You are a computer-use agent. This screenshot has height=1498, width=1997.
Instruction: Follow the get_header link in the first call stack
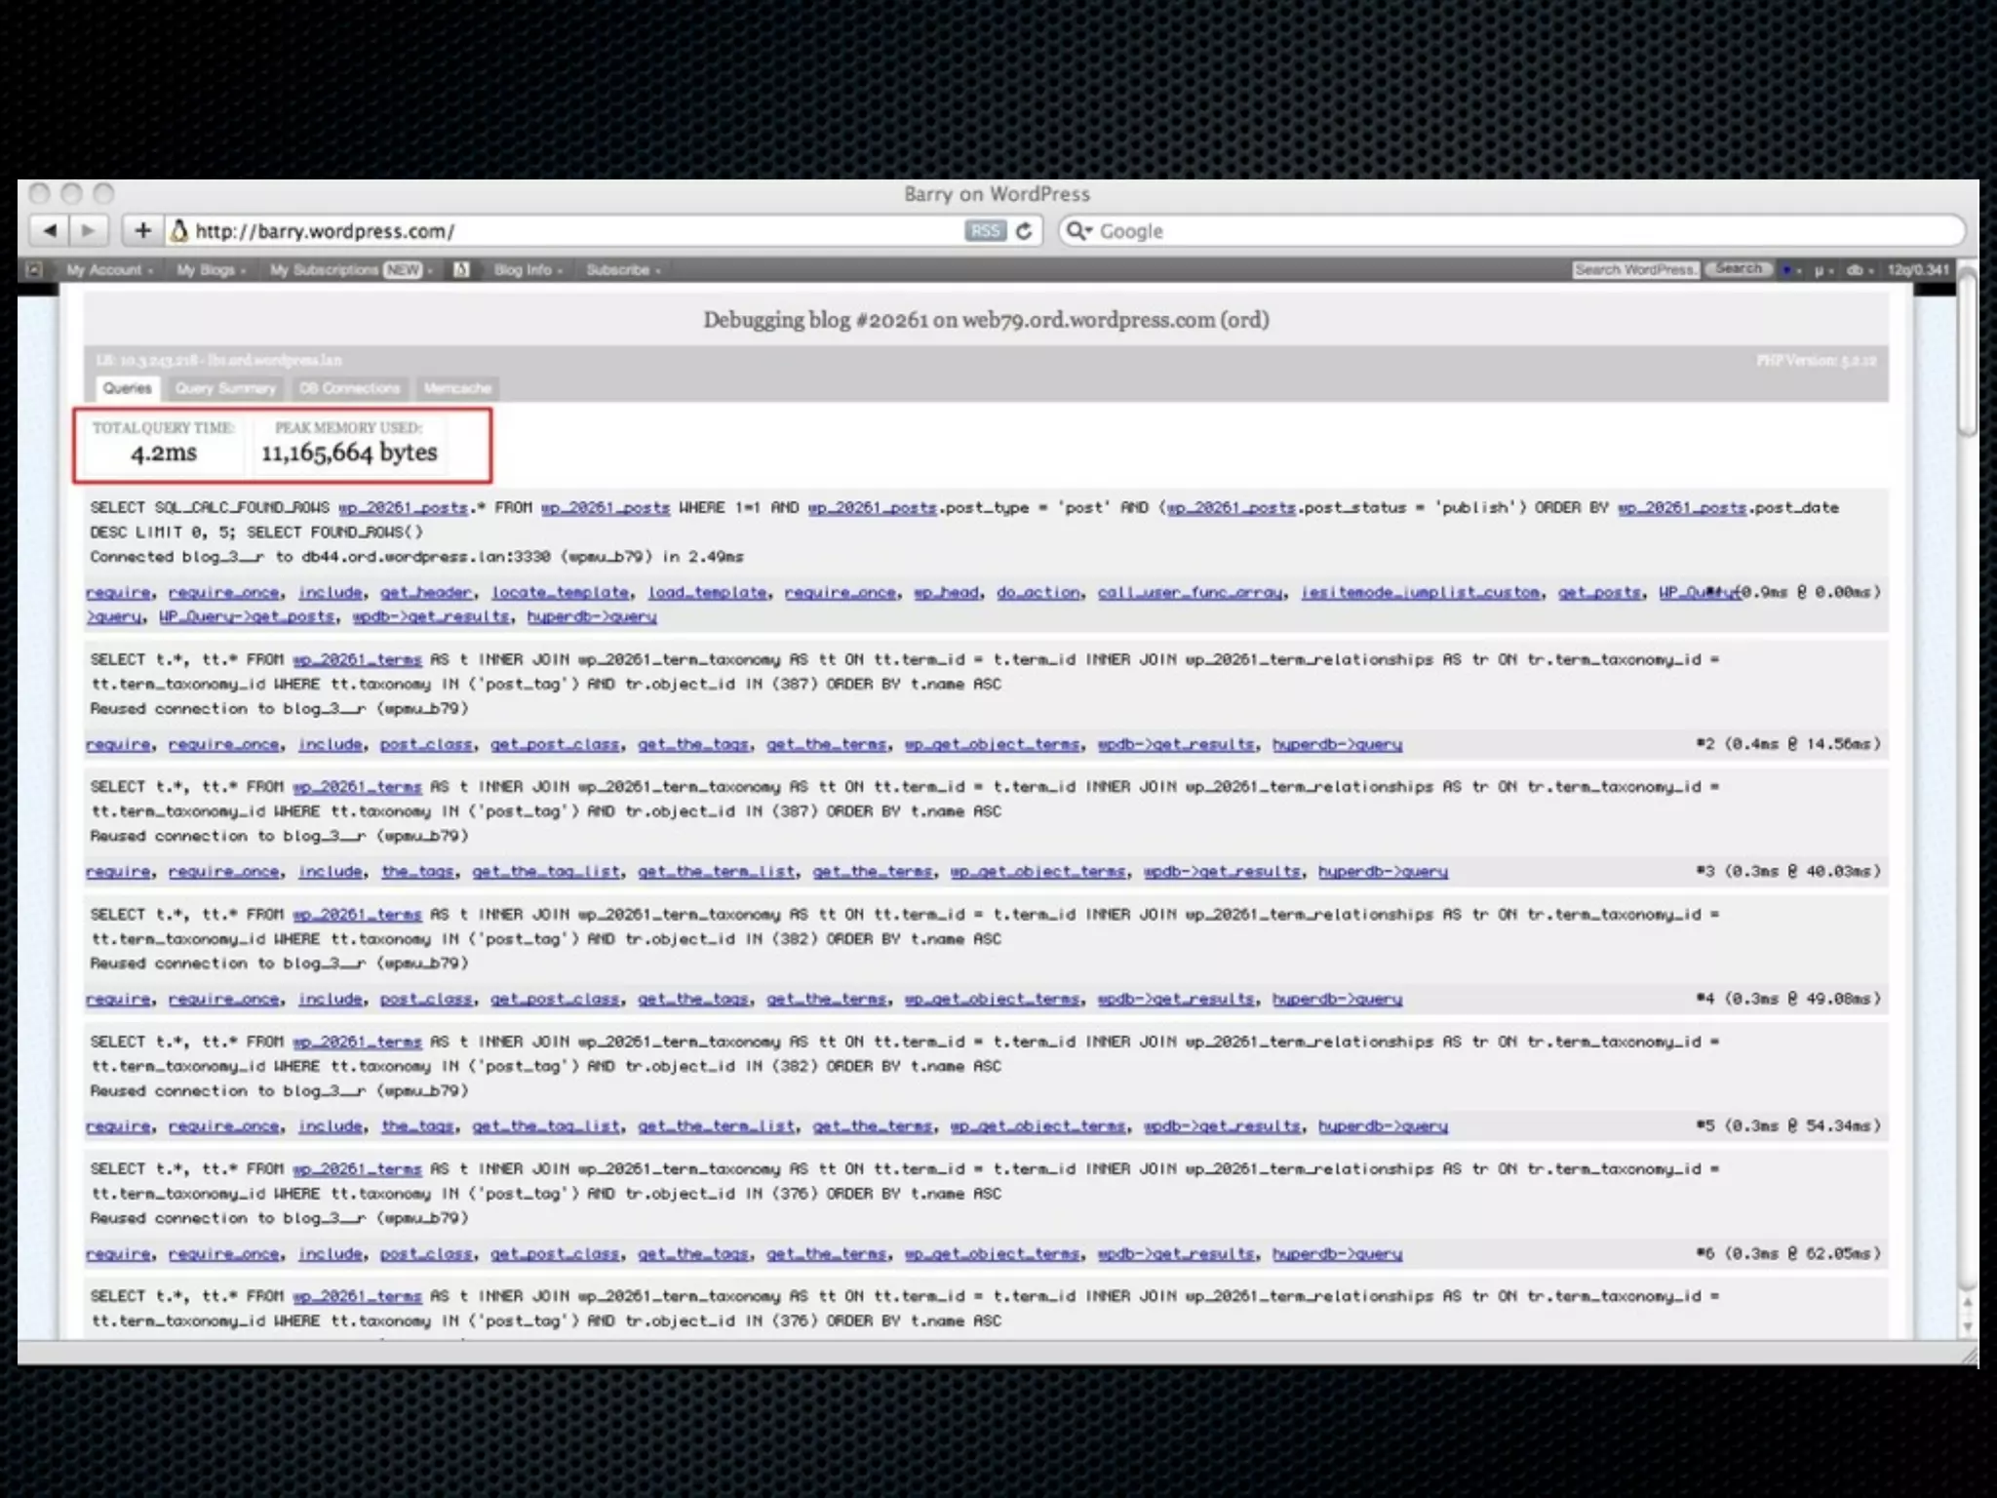425,593
